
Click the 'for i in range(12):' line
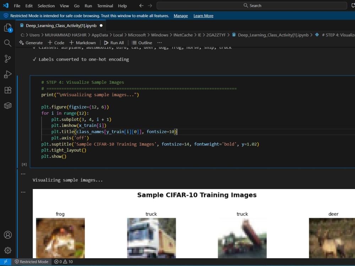click(x=65, y=113)
